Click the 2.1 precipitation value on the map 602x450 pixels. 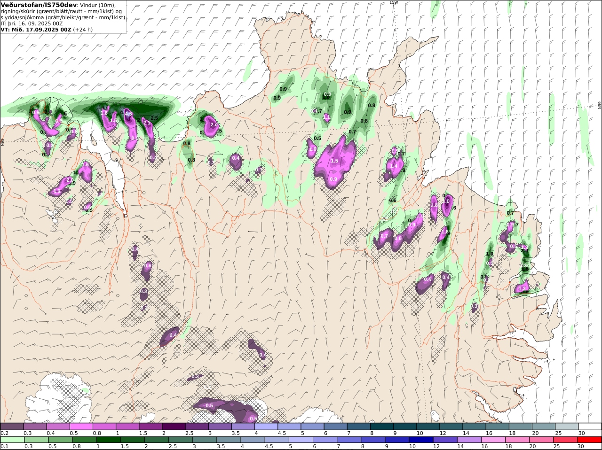click(146, 123)
